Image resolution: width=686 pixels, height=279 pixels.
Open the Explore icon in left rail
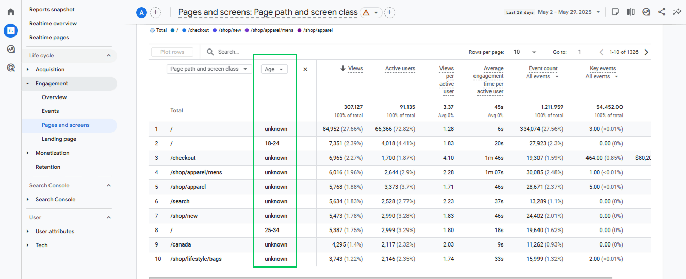[10, 49]
